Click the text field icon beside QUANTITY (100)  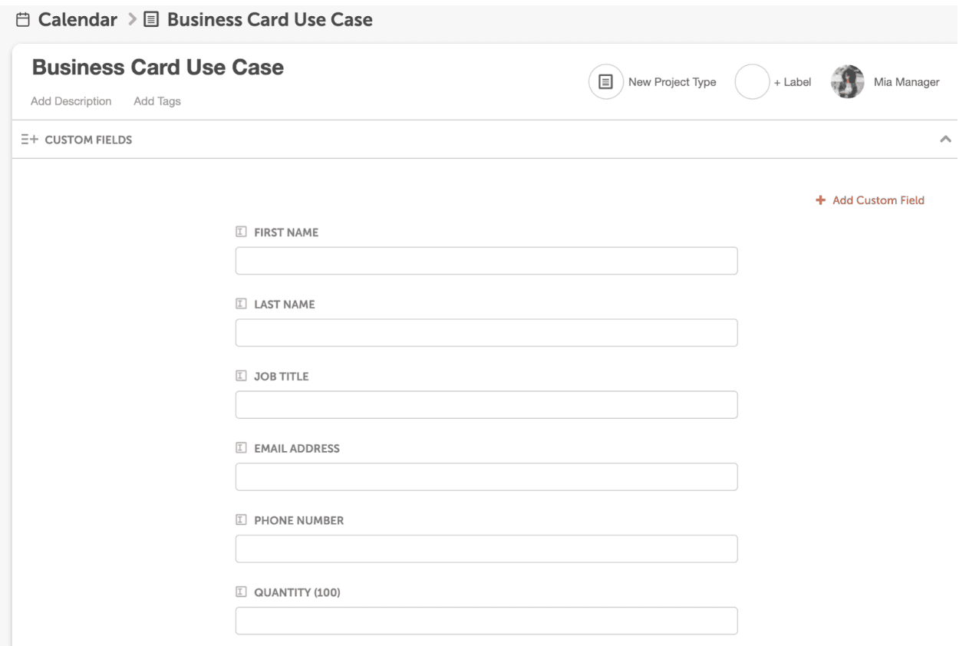tap(241, 592)
